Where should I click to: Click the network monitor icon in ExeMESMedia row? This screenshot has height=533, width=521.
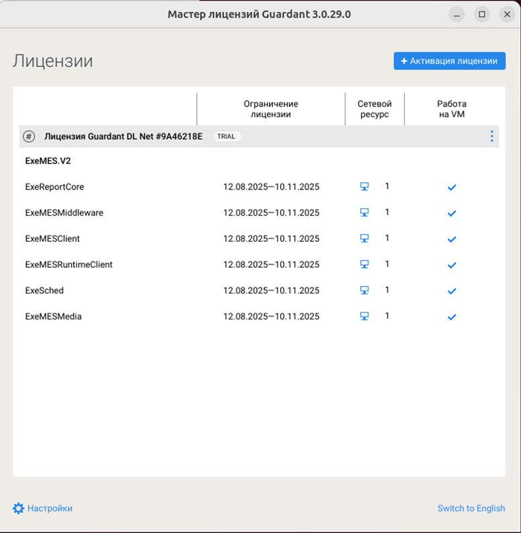[x=365, y=316]
